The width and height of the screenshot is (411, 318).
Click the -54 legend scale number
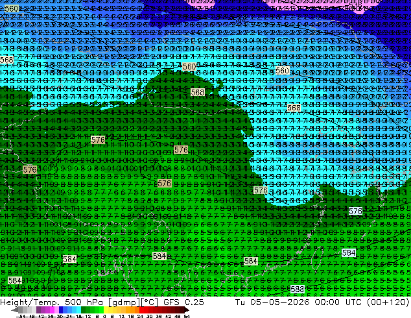(21, 316)
